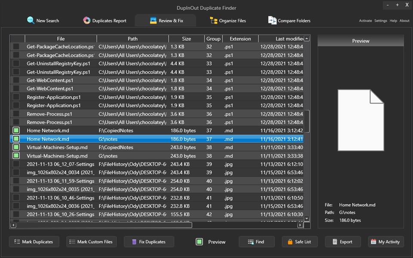This screenshot has width=413, height=258.
Task: Open the Compare Folders tab
Action: [x=289, y=21]
